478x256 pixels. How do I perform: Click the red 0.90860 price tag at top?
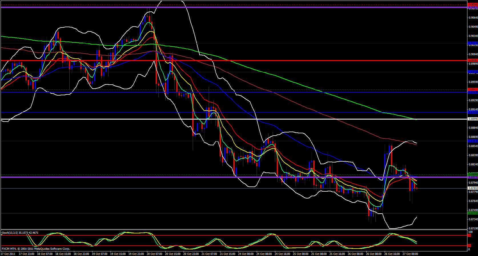coord(473,5)
